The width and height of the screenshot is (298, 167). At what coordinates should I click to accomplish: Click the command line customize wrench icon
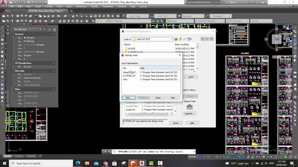pyautogui.click(x=110, y=152)
